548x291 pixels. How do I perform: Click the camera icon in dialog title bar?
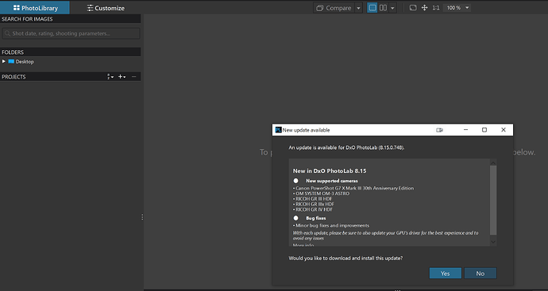[x=439, y=130]
